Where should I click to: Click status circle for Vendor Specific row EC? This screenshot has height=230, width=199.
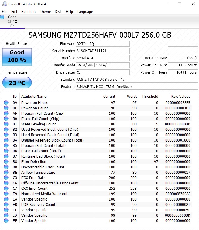pyautogui.click(x=6, y=210)
